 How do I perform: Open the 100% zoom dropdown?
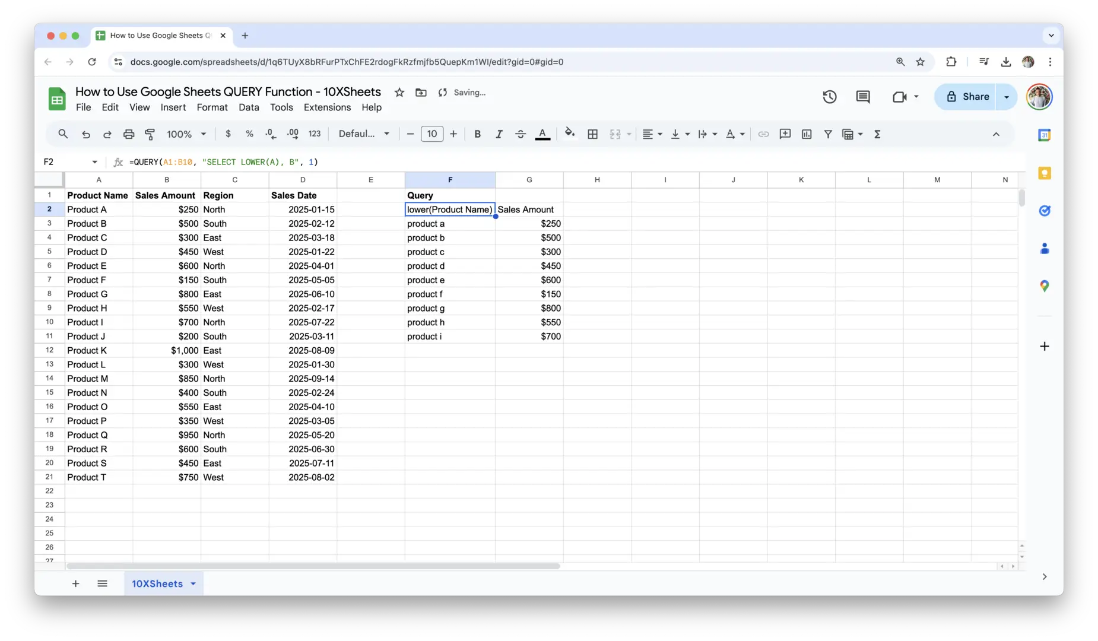(186, 134)
